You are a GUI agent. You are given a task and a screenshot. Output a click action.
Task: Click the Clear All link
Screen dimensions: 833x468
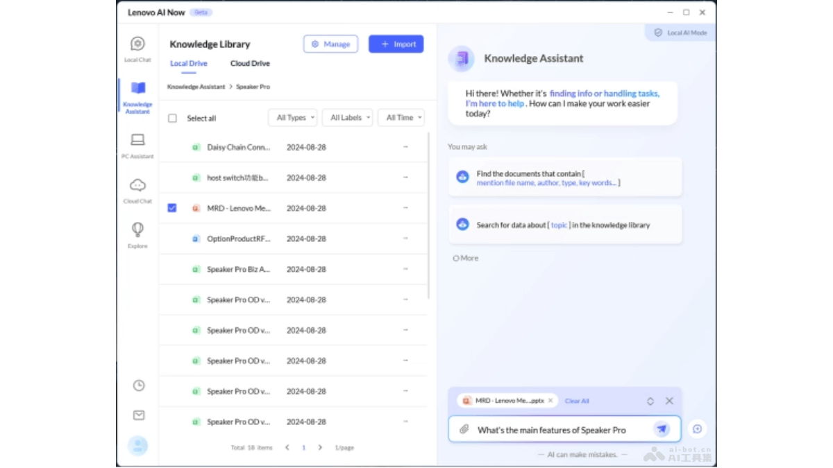click(x=577, y=401)
